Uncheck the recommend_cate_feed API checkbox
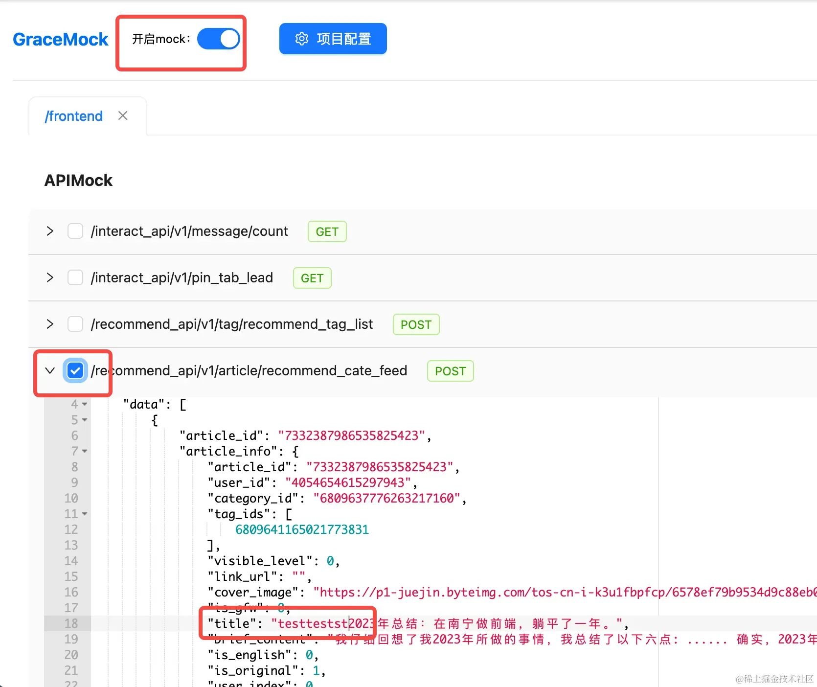This screenshot has width=817, height=687. tap(75, 370)
